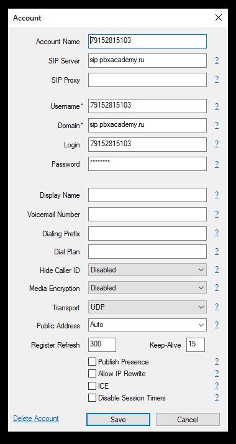Open help for Dialing Prefix field
Viewport: 236px width, 444px height.
click(217, 233)
